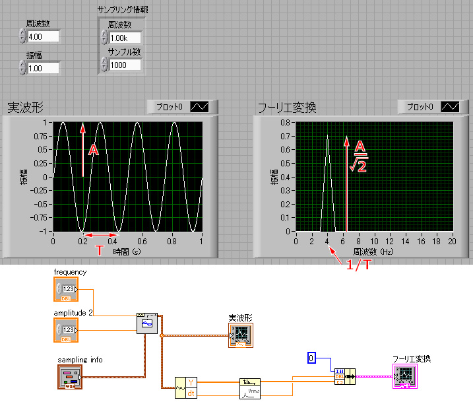Select the bundle node before フーリエ変換

[x=344, y=376]
